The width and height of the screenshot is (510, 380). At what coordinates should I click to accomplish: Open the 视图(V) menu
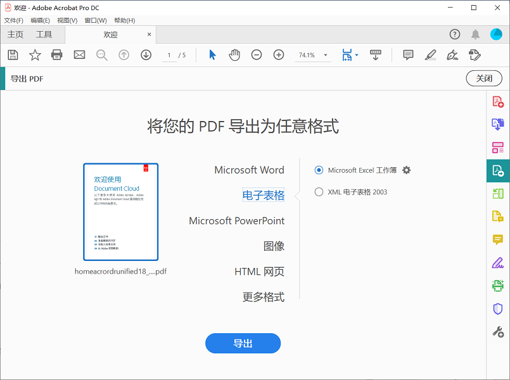(67, 20)
